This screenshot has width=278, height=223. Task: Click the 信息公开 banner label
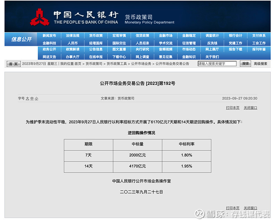[21, 39]
